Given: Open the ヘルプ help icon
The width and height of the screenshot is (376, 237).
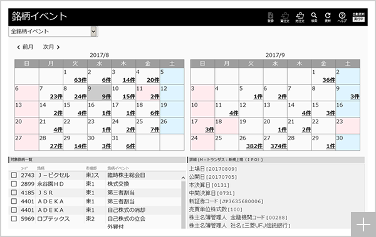Looking at the screenshot, I should click(342, 17).
